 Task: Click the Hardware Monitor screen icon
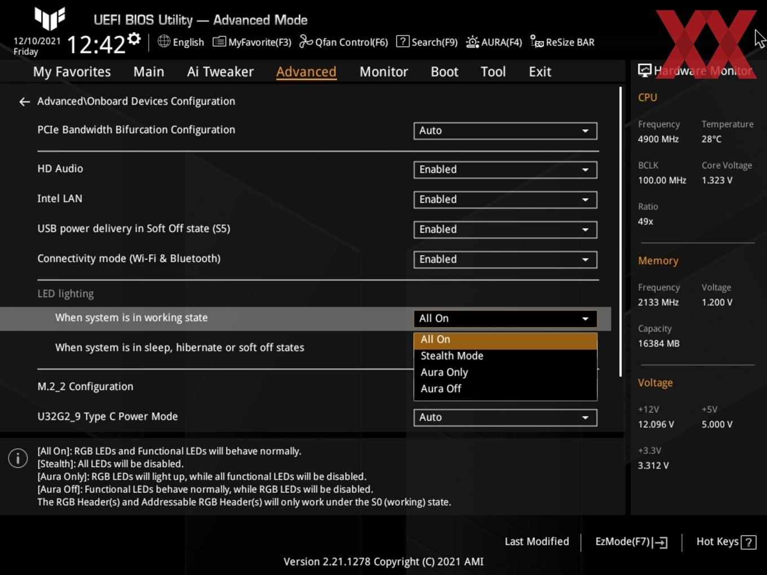645,70
